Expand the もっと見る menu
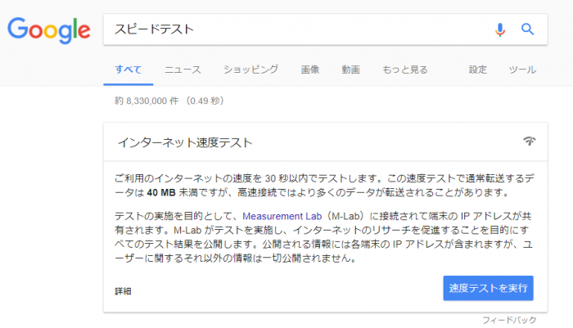 tap(405, 70)
